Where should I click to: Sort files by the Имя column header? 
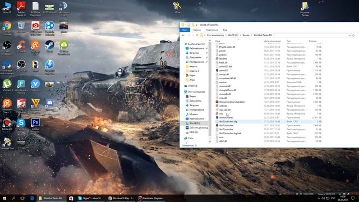click(x=218, y=41)
